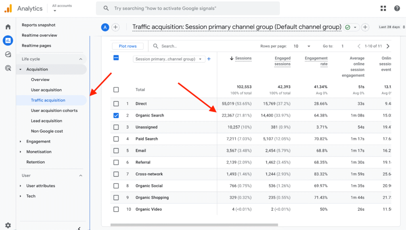The image size is (406, 230).
Task: Open the Reports icon in left rail
Action: pos(8,40)
